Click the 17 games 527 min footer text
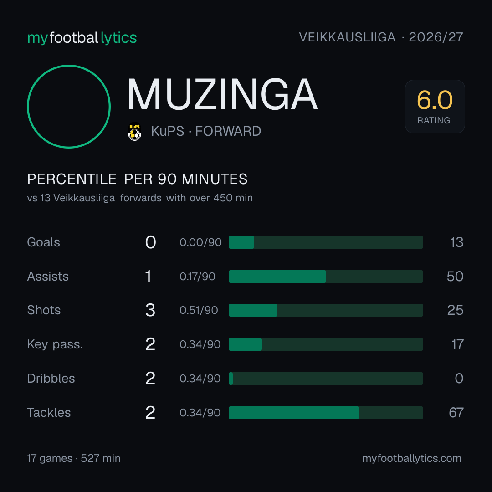492x492 pixels. tap(74, 458)
